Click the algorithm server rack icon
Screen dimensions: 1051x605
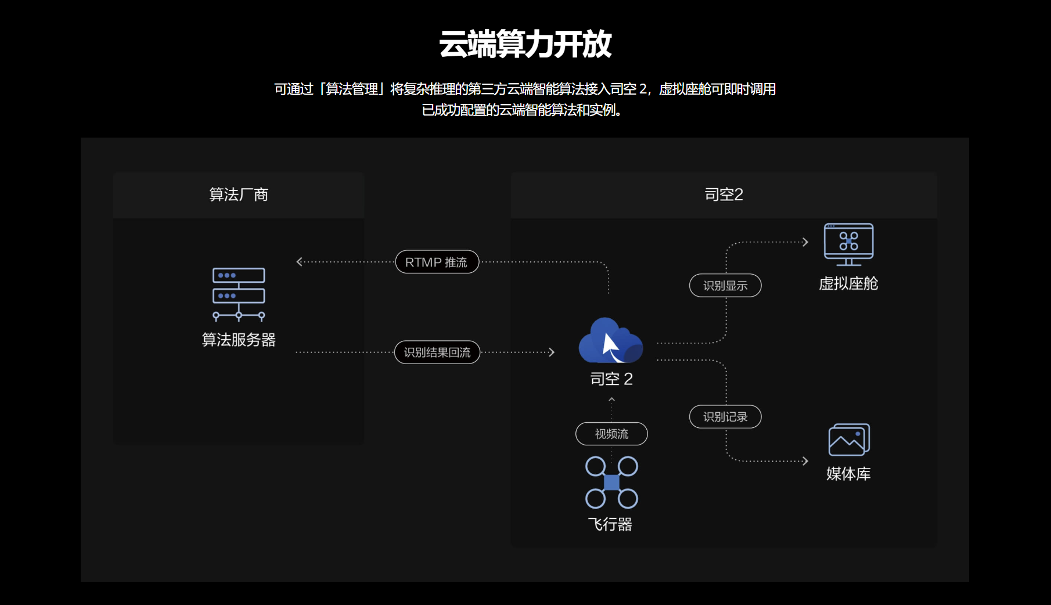(x=239, y=294)
